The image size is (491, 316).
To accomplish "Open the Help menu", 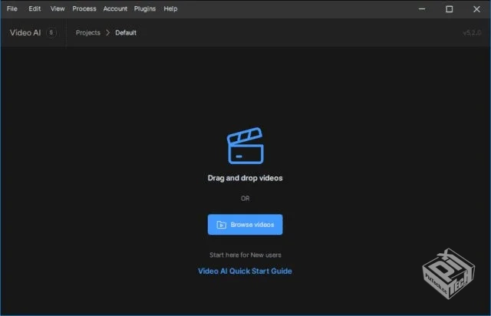I will point(170,8).
